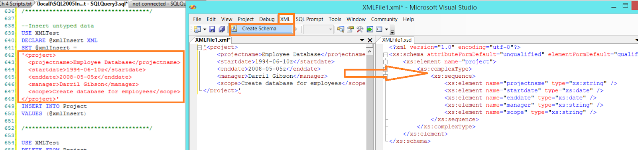Open the Tools menu

(335, 19)
